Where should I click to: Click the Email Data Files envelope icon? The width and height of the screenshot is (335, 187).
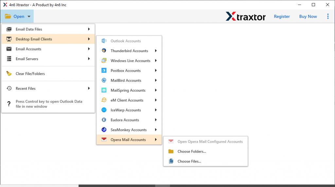click(9, 29)
